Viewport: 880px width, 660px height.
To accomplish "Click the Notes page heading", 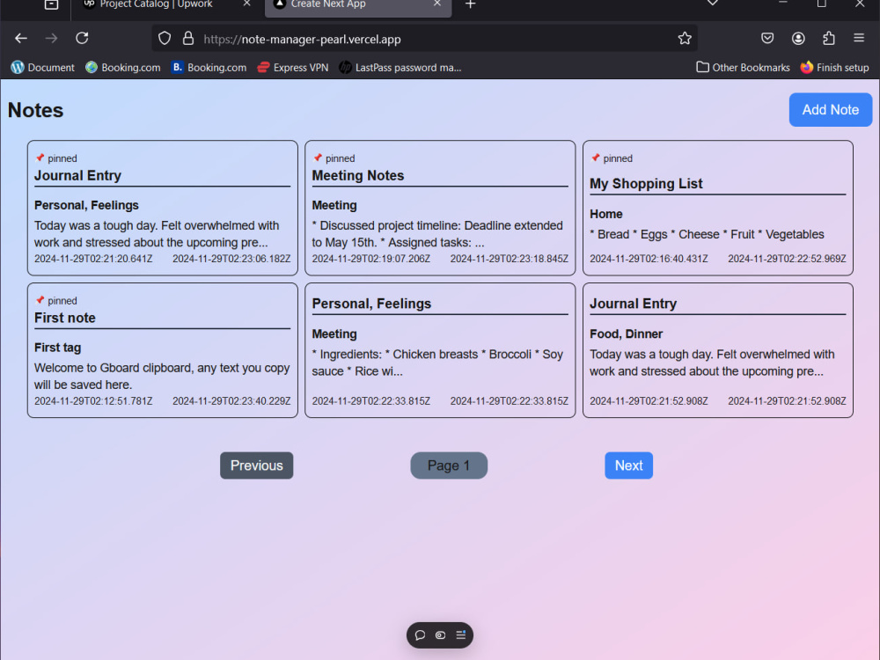I will click(35, 110).
